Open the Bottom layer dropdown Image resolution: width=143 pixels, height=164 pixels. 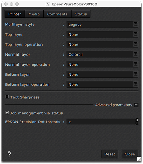pyautogui.click(x=102, y=75)
